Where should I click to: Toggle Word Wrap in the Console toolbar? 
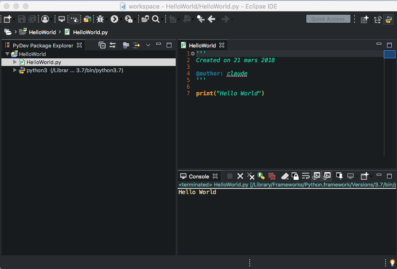(x=306, y=176)
